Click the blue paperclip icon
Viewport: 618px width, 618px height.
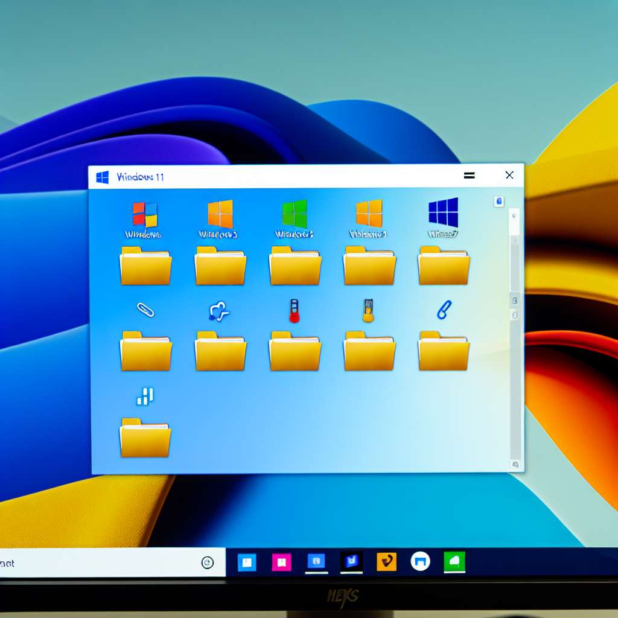(x=444, y=310)
